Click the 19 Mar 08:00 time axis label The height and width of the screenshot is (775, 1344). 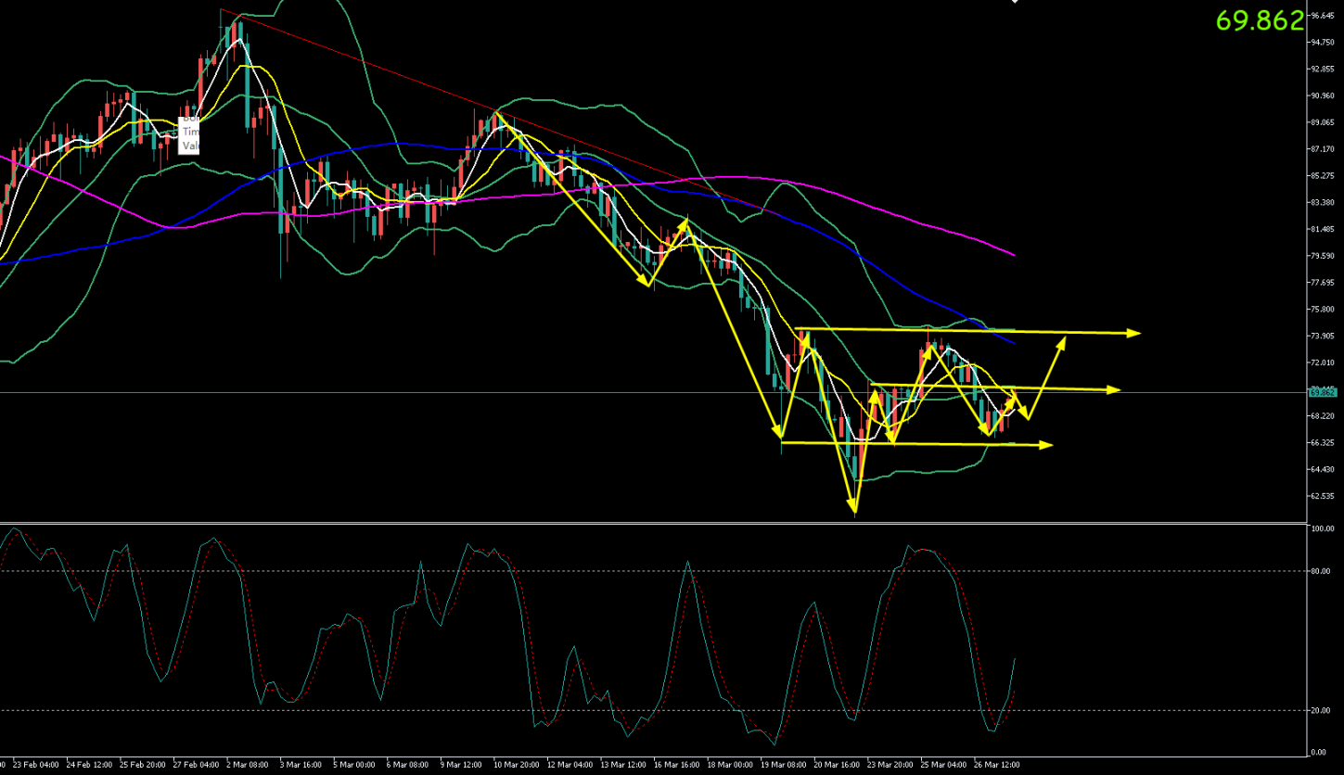782,766
